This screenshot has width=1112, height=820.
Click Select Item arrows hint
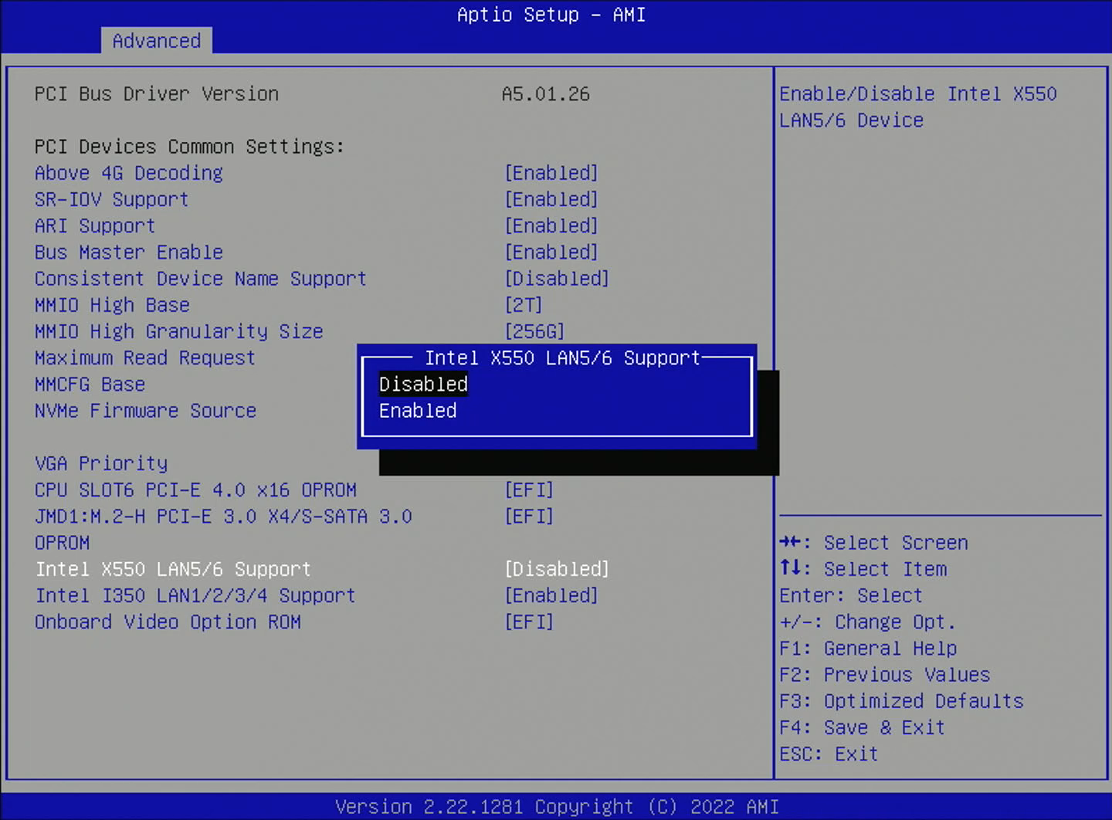tap(863, 569)
